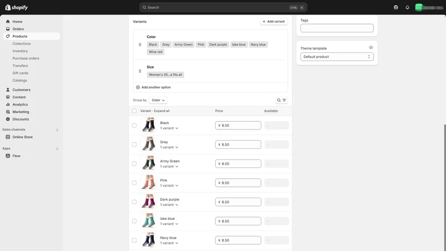Viewport: 446px width, 251px height.
Task: Select all variants checkbox in header
Action: [x=134, y=111]
